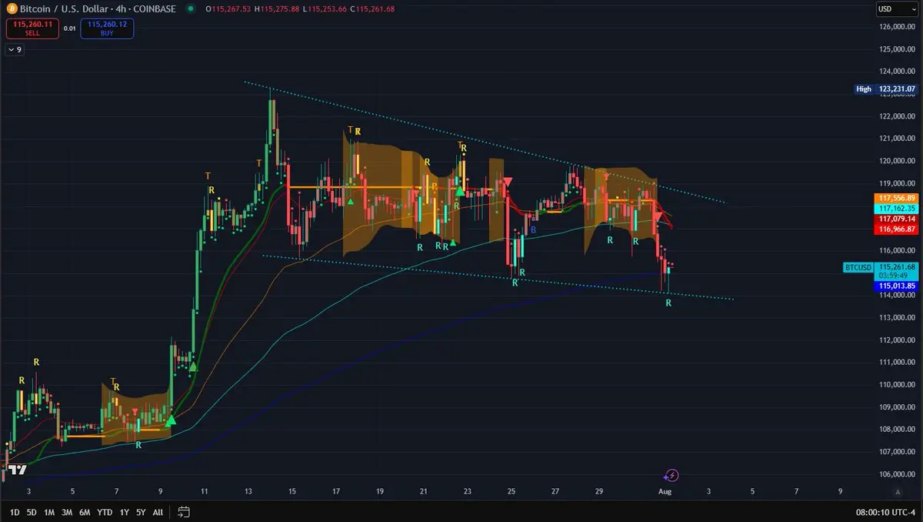Click the BTCUSD price label on scale
Image resolution: width=923 pixels, height=522 pixels.
pyautogui.click(x=858, y=267)
